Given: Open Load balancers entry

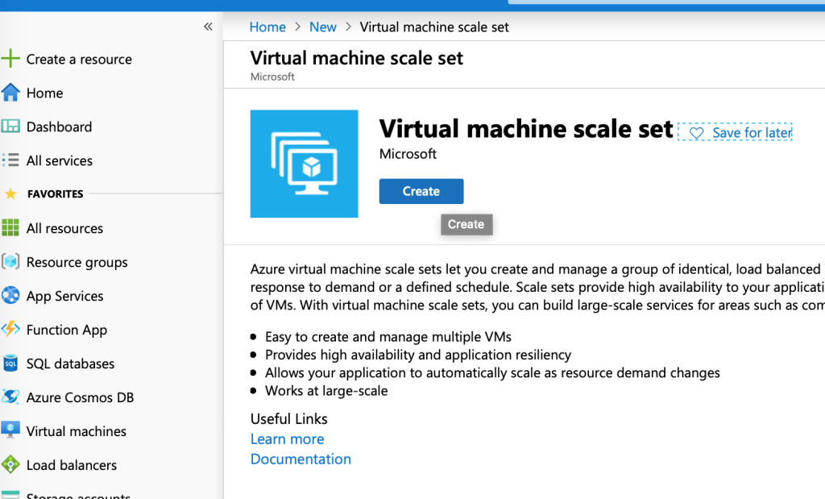Looking at the screenshot, I should tap(72, 465).
